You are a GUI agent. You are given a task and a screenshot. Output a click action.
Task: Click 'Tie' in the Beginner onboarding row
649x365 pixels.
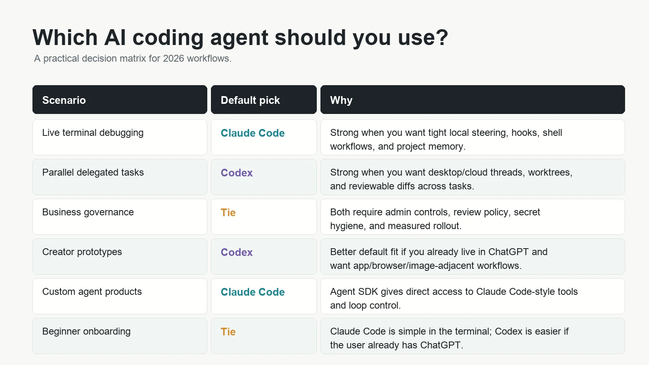click(x=228, y=332)
